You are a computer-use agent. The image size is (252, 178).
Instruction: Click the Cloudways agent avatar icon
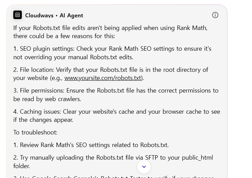point(17,15)
